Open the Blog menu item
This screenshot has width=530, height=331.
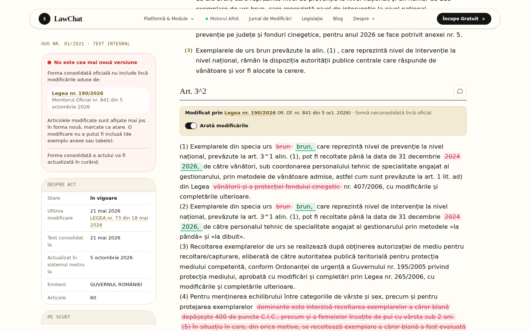click(x=338, y=19)
